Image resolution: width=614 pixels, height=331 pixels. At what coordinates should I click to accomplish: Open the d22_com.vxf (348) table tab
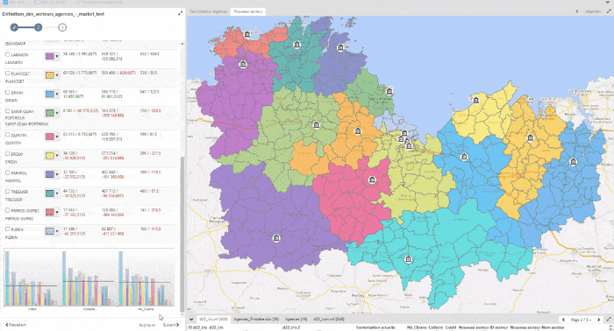[329, 320]
